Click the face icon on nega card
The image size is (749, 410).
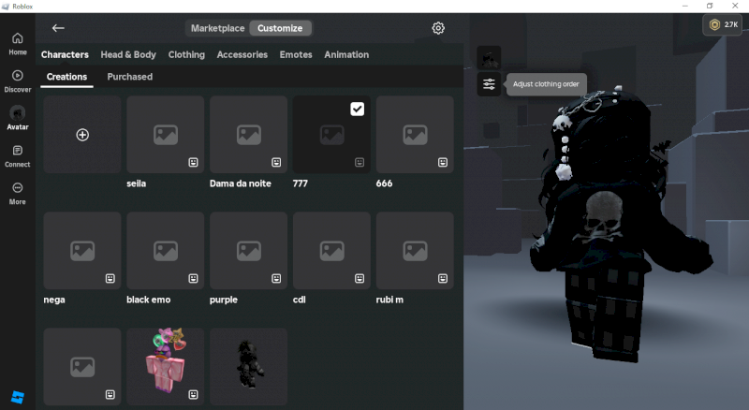tap(110, 279)
